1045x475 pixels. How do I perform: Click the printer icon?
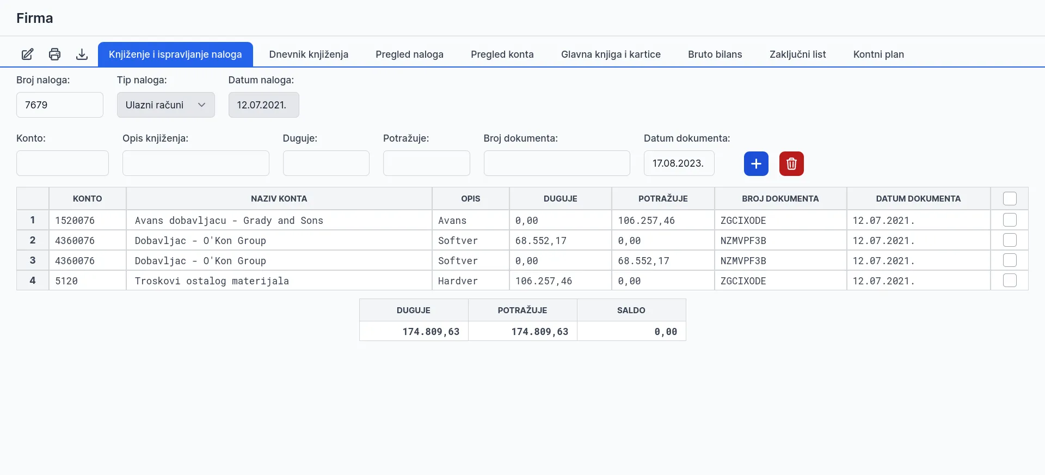[54, 54]
